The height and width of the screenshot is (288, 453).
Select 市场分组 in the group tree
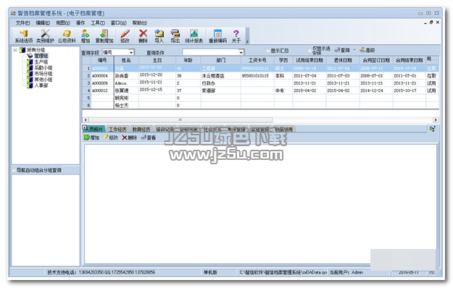[43, 74]
